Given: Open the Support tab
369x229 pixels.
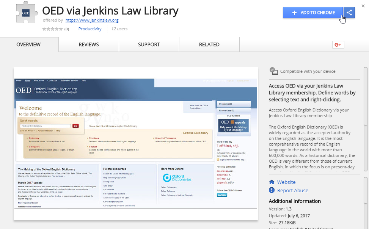Looking at the screenshot, I should tap(149, 44).
